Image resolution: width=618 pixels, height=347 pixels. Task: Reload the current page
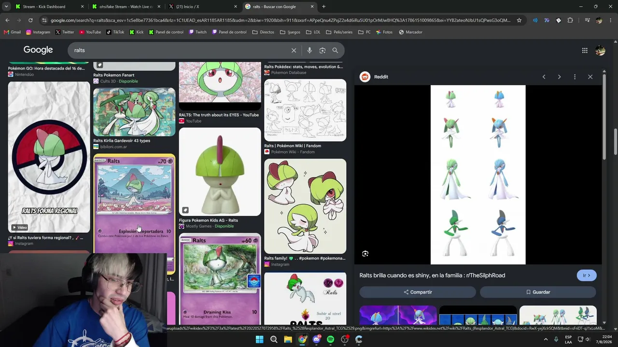pos(30,20)
